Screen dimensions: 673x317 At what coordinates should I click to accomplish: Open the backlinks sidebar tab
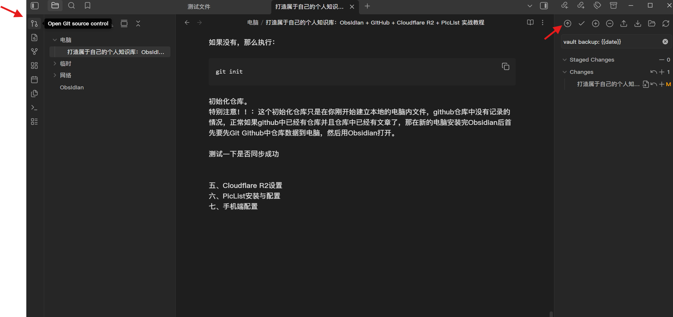[x=565, y=6]
